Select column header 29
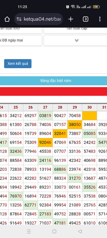 [x=75, y=107]
